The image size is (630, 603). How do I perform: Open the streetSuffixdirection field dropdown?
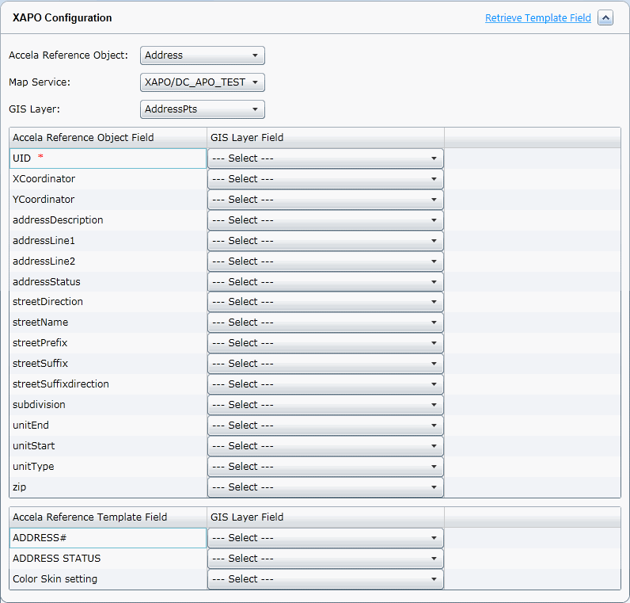pyautogui.click(x=325, y=384)
